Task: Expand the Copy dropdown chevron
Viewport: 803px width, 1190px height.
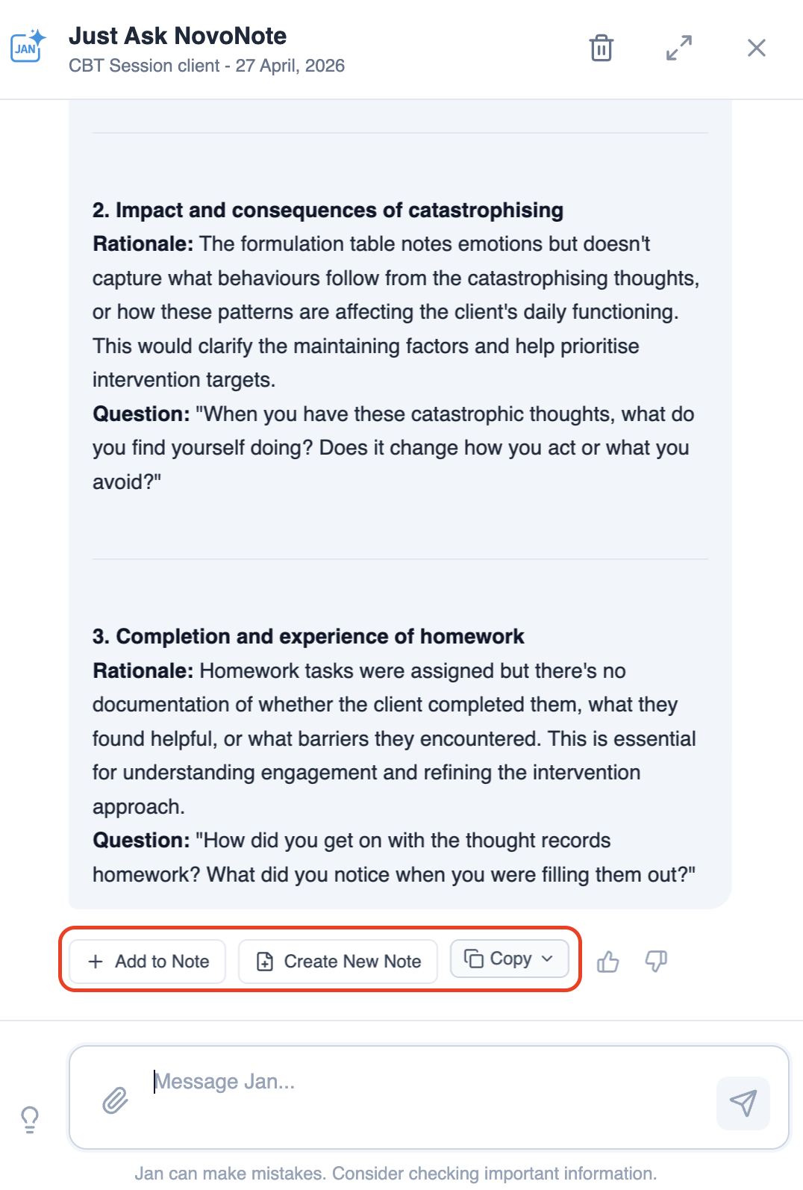Action: [547, 959]
